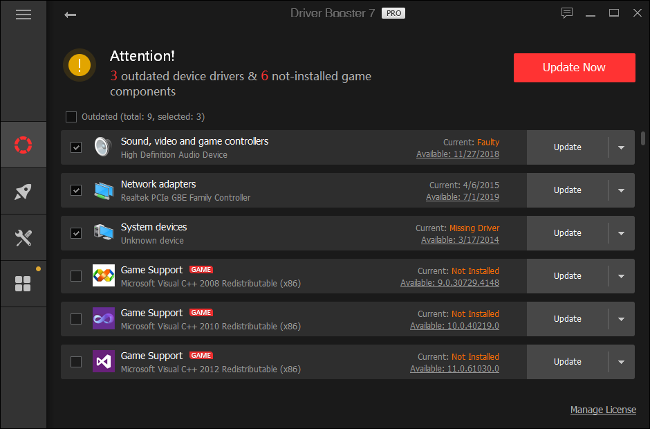Click the 'Current: 4/6/2015' date text
The width and height of the screenshot is (650, 429).
point(464,185)
